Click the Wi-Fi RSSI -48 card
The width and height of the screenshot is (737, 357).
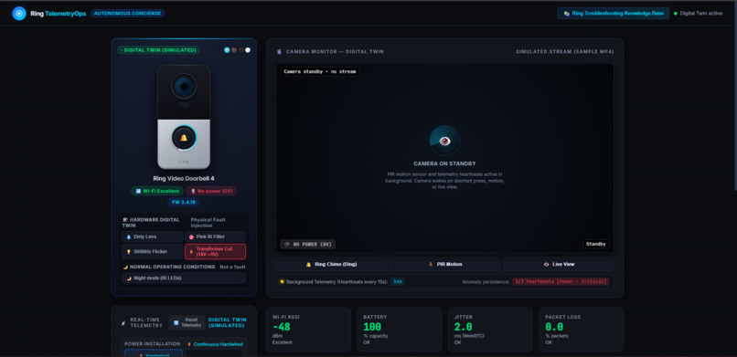coord(308,330)
